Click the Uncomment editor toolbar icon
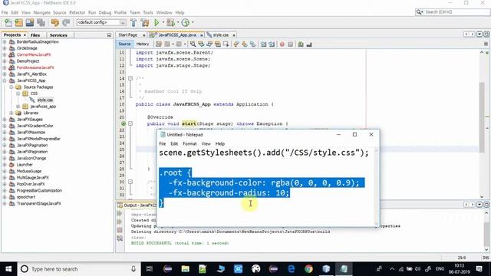Image resolution: width=491 pixels, height=276 pixels. [x=309, y=44]
